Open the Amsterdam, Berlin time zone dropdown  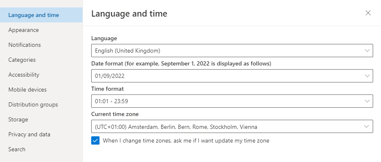pos(232,126)
